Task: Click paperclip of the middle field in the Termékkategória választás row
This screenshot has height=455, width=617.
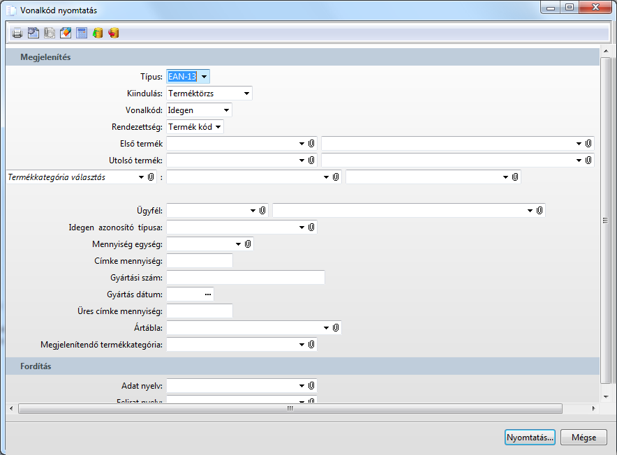Action: [336, 177]
